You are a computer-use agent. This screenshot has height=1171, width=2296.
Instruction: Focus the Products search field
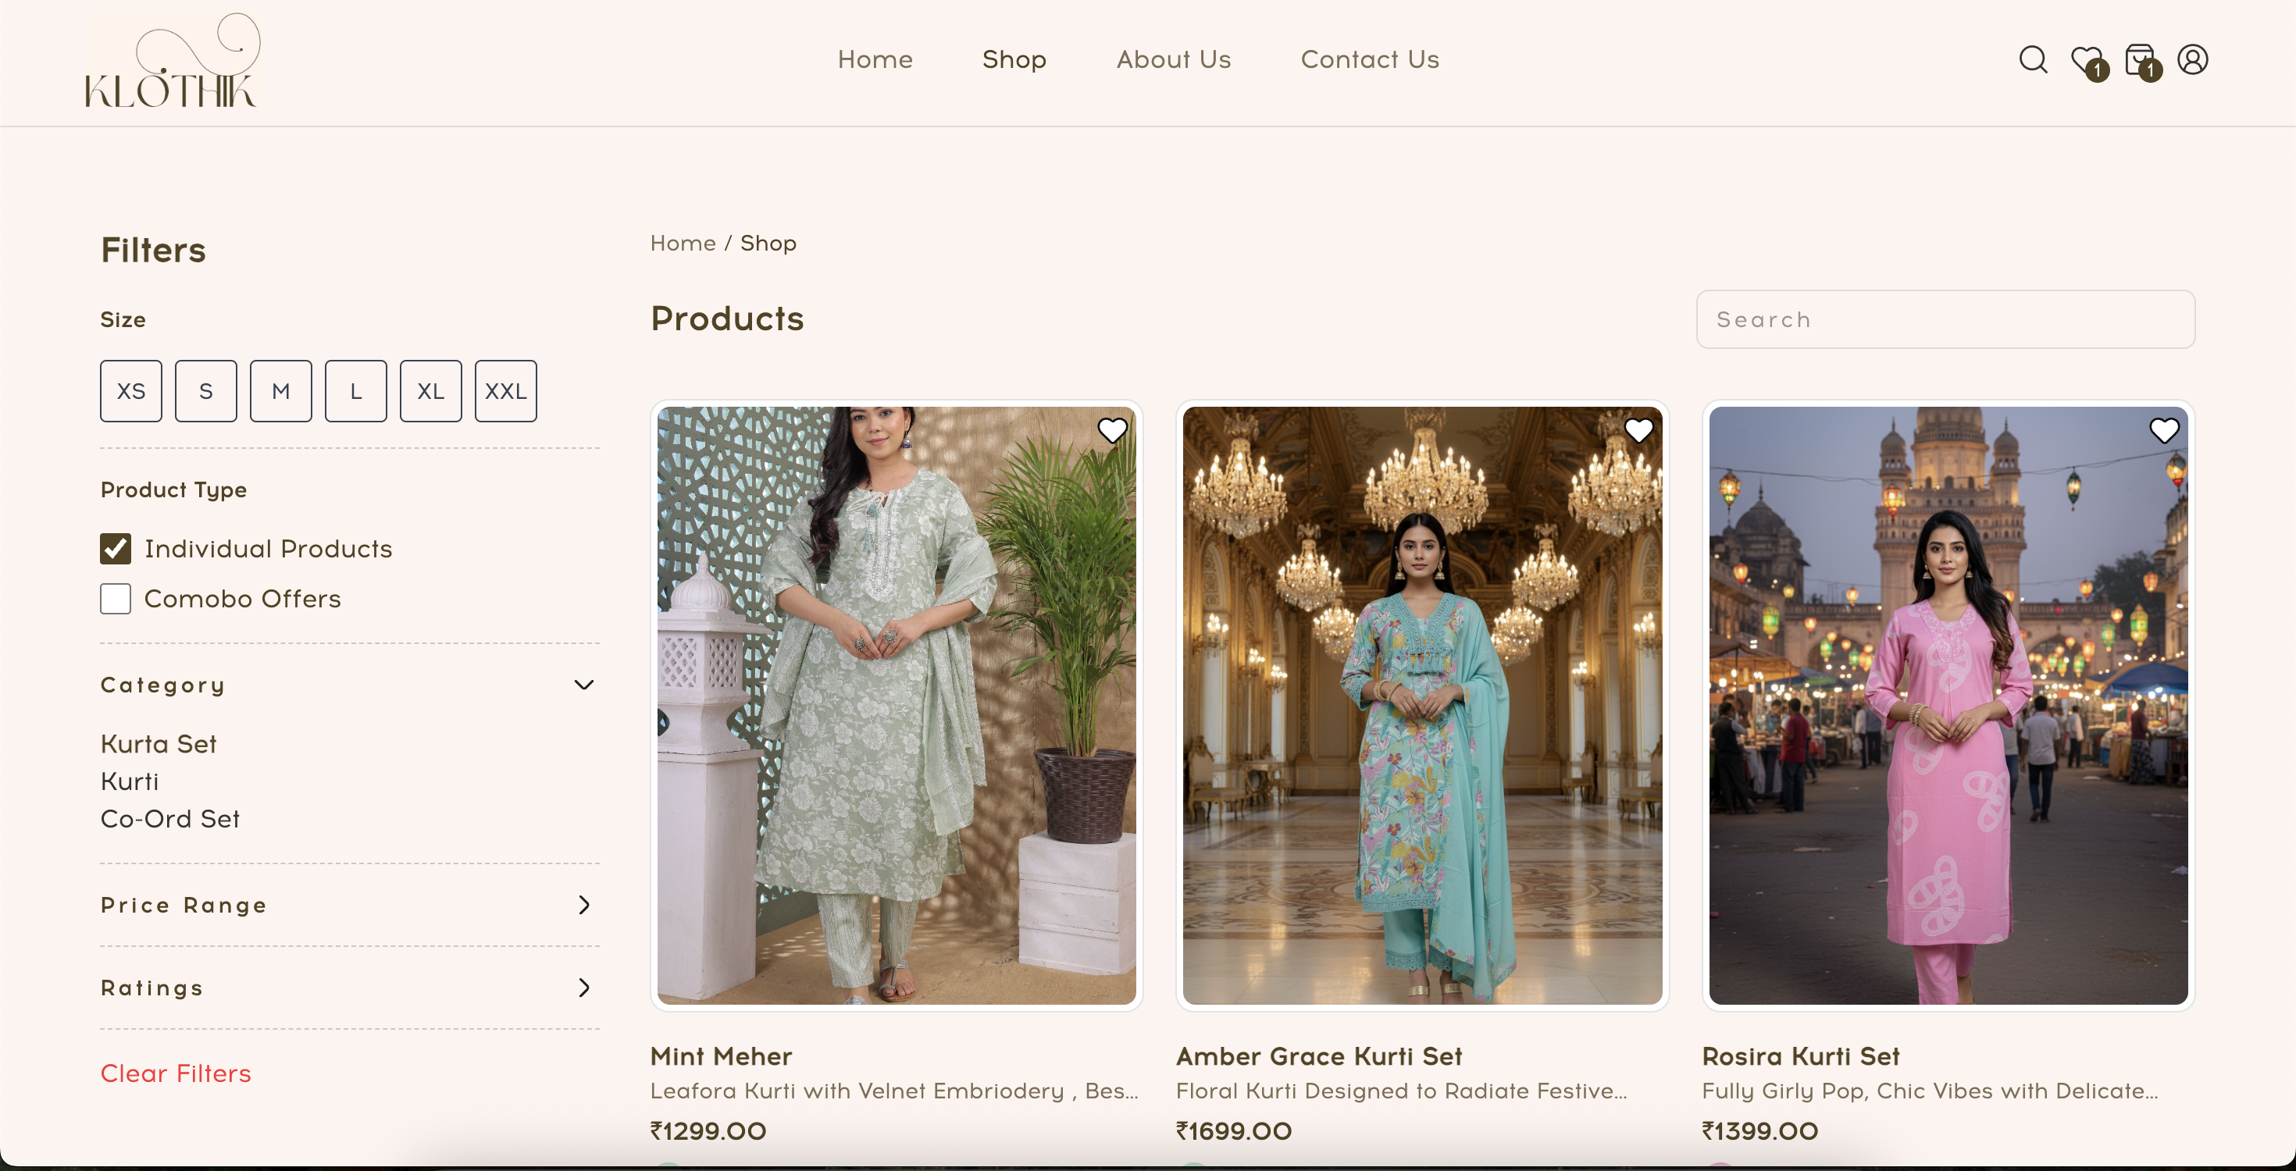coord(1945,320)
